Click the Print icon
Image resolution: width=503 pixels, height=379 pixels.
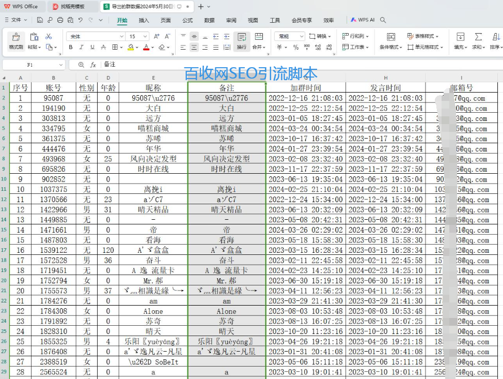(60, 20)
